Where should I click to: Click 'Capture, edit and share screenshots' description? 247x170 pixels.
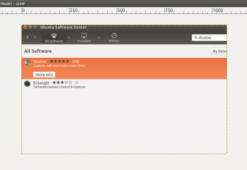coord(59,66)
